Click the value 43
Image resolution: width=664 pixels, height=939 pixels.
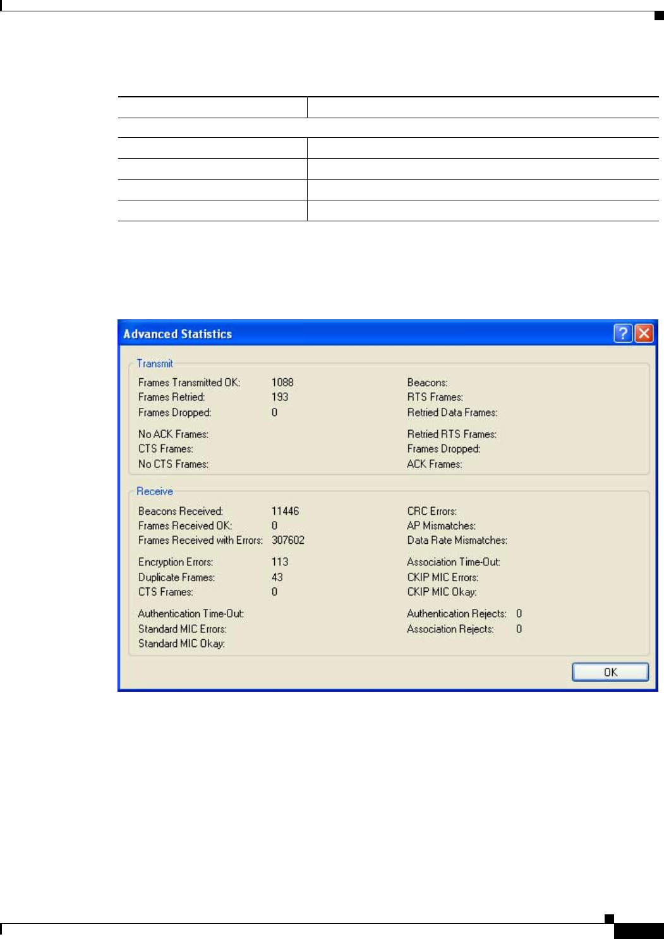pos(277,577)
